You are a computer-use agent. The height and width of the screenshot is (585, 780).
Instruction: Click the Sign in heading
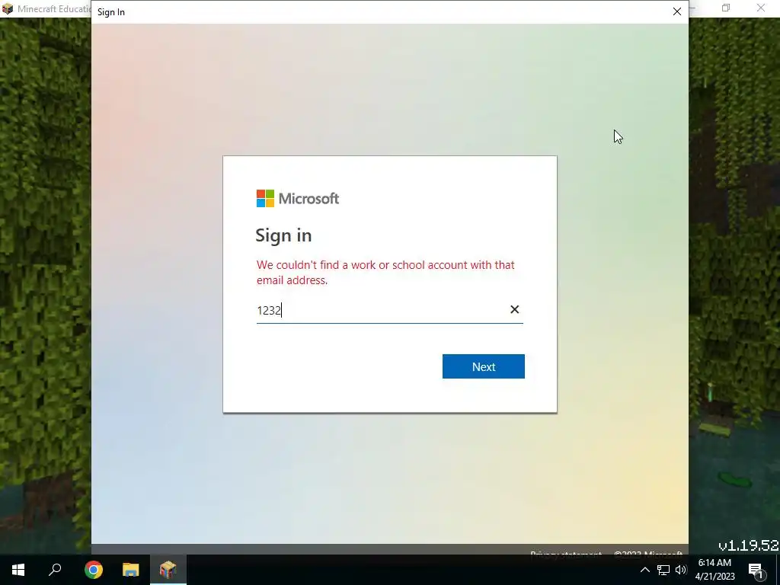pos(283,235)
